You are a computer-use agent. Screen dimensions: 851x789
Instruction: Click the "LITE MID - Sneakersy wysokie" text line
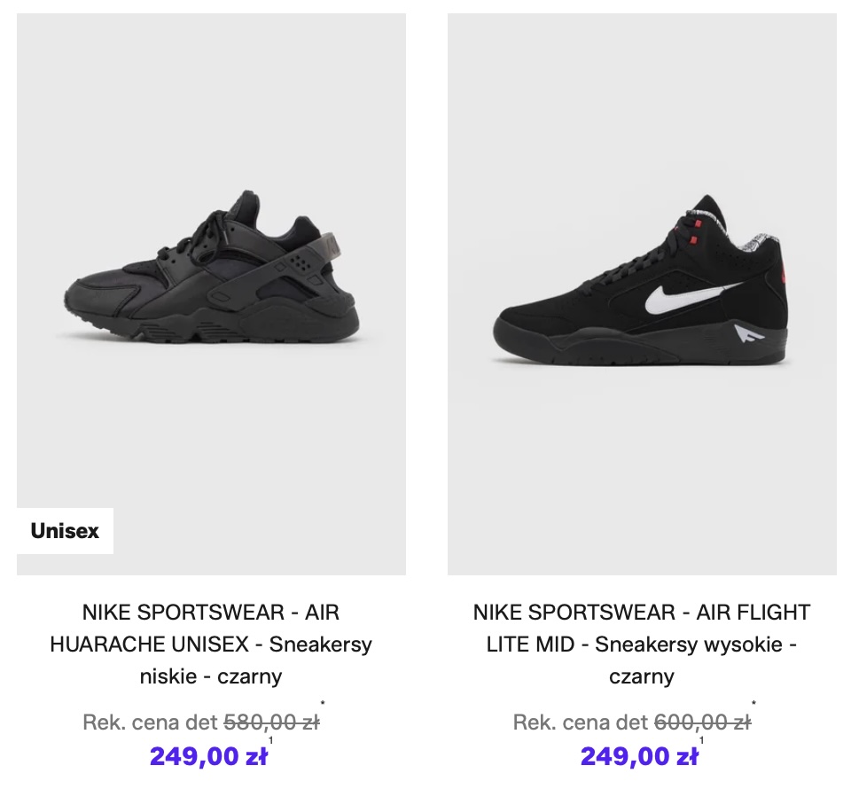pyautogui.click(x=642, y=644)
